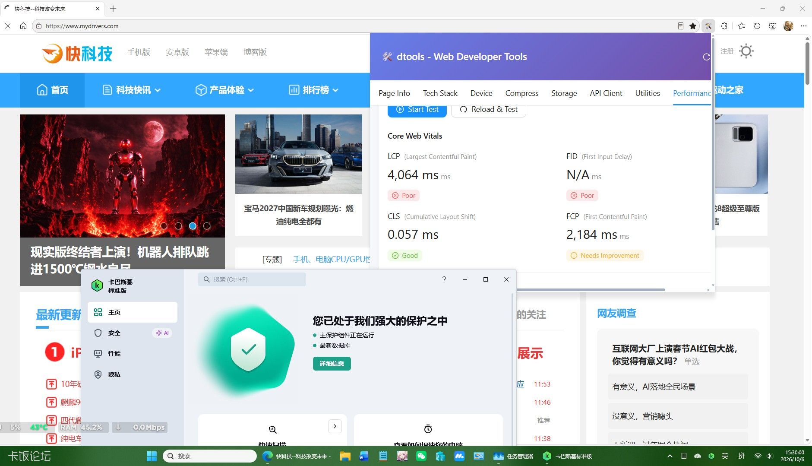This screenshot has width=812, height=466.
Task: Expand the quick scan arrow in Kaspersky
Action: (335, 426)
